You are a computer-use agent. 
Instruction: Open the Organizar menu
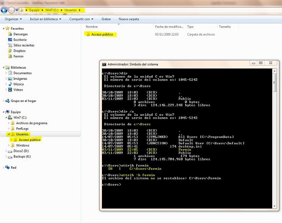13,19
